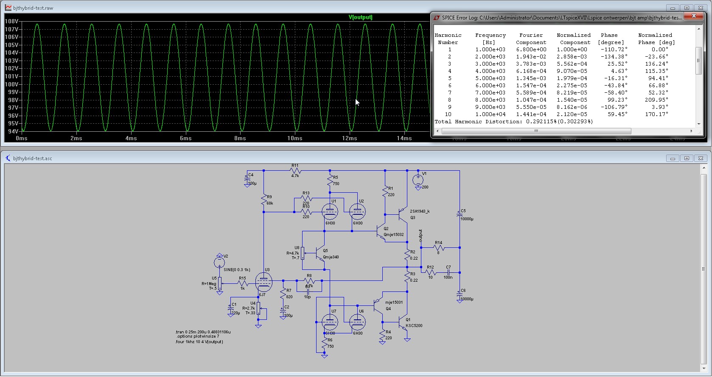Click the 'output' net label on schematic

420,236
